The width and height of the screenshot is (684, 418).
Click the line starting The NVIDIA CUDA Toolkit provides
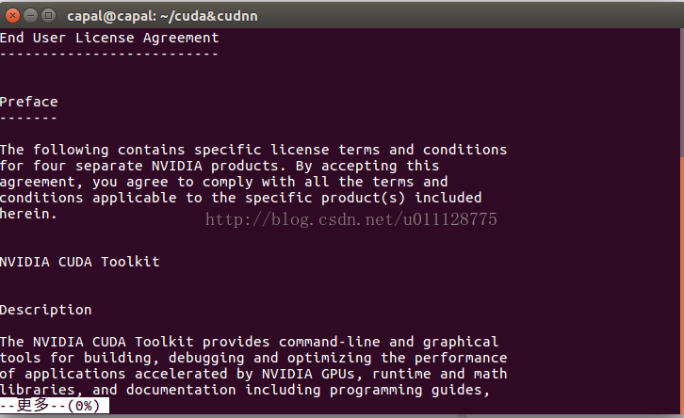(249, 342)
